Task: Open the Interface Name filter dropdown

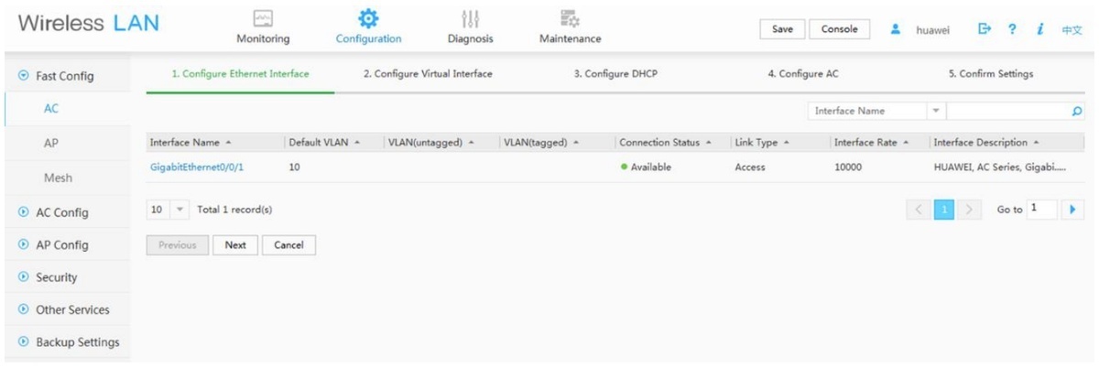Action: (x=876, y=111)
